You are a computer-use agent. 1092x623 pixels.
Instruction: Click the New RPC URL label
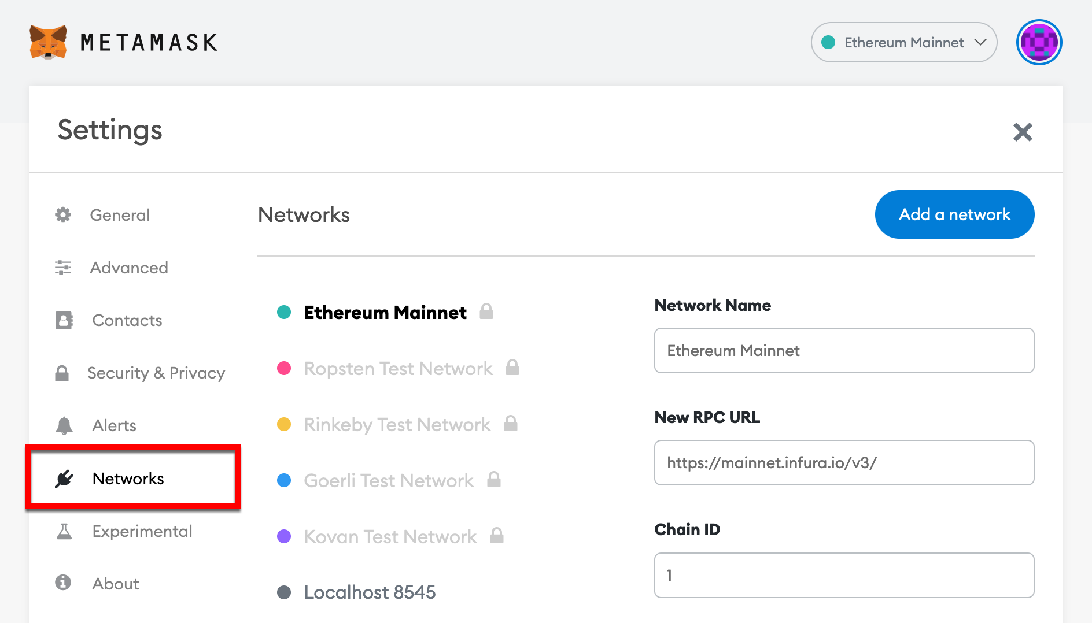click(707, 417)
